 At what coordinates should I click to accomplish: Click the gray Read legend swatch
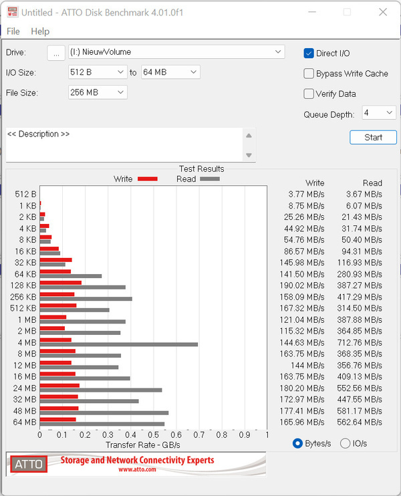coord(210,179)
